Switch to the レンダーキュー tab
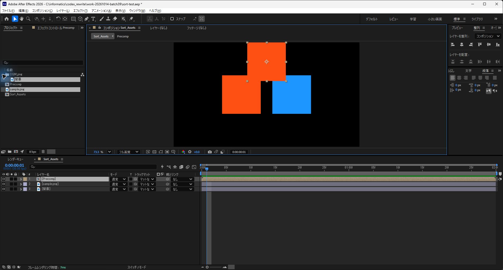The width and height of the screenshot is (503, 270). [x=15, y=159]
